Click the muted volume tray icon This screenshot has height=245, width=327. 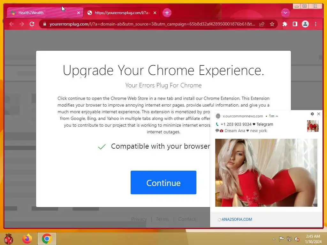297,239
